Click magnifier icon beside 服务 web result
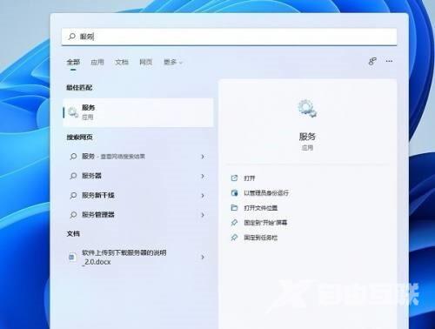This screenshot has height=329, width=435. (x=73, y=157)
